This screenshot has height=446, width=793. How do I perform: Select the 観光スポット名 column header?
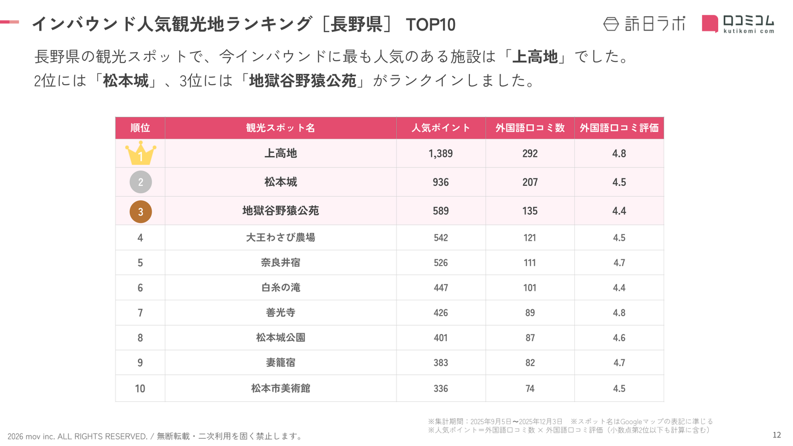pyautogui.click(x=281, y=128)
